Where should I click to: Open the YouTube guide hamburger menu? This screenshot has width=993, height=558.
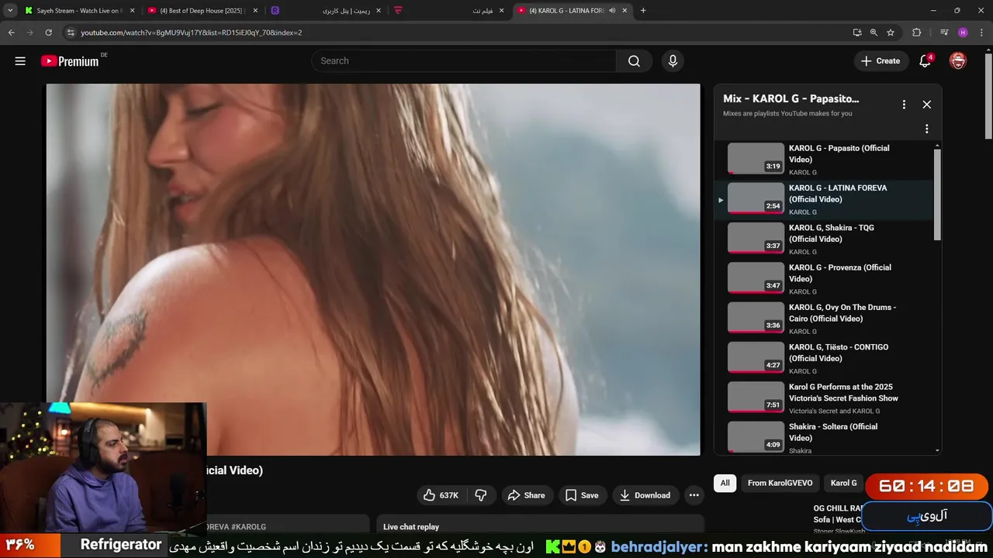(x=20, y=61)
